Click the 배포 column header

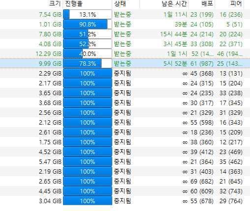202,4
